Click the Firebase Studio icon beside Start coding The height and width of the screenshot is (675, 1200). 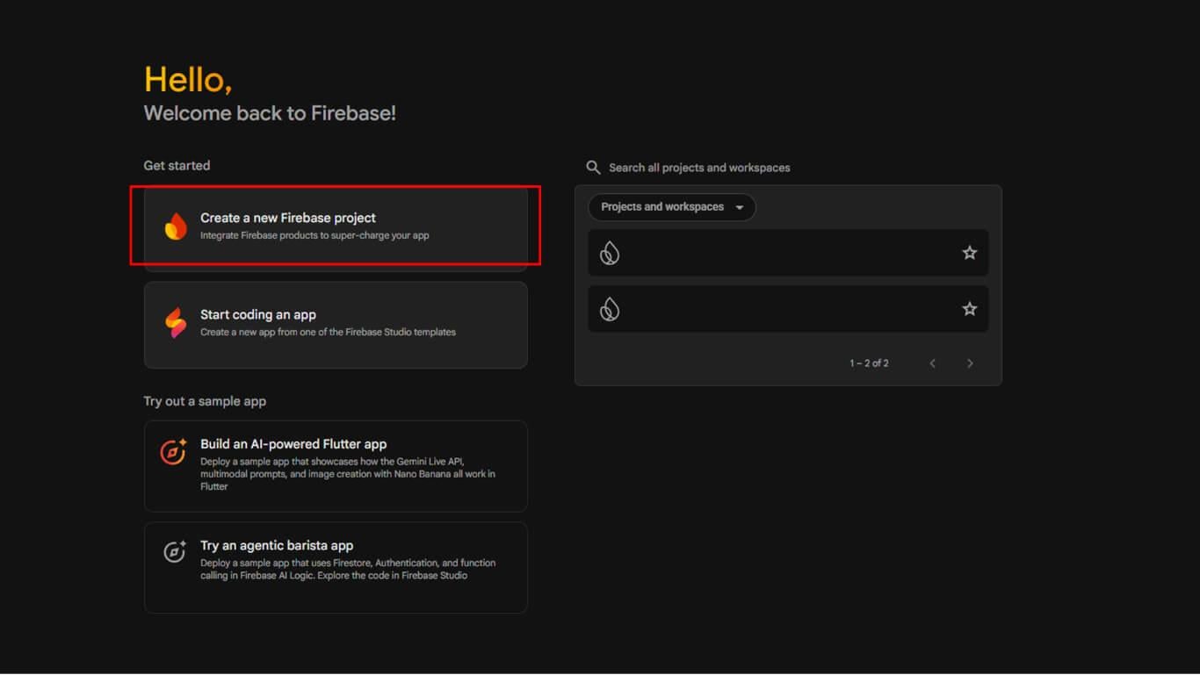coord(176,323)
